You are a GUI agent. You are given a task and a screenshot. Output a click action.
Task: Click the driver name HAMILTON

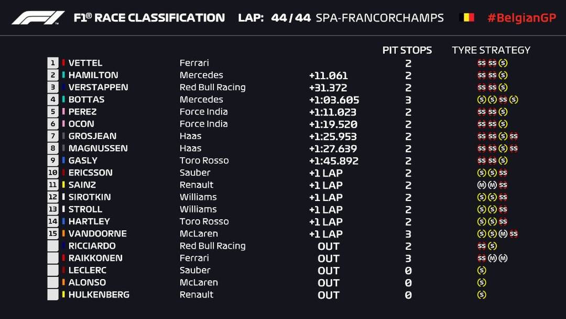pyautogui.click(x=93, y=75)
